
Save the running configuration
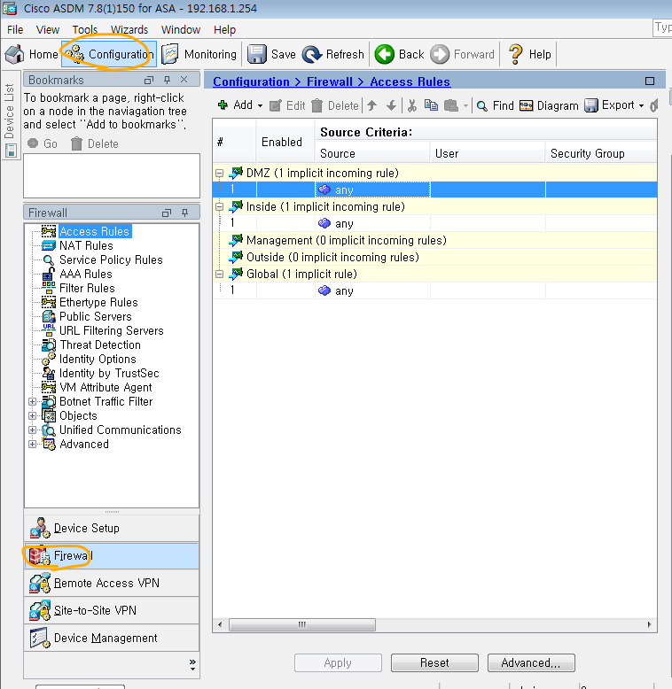coord(271,54)
